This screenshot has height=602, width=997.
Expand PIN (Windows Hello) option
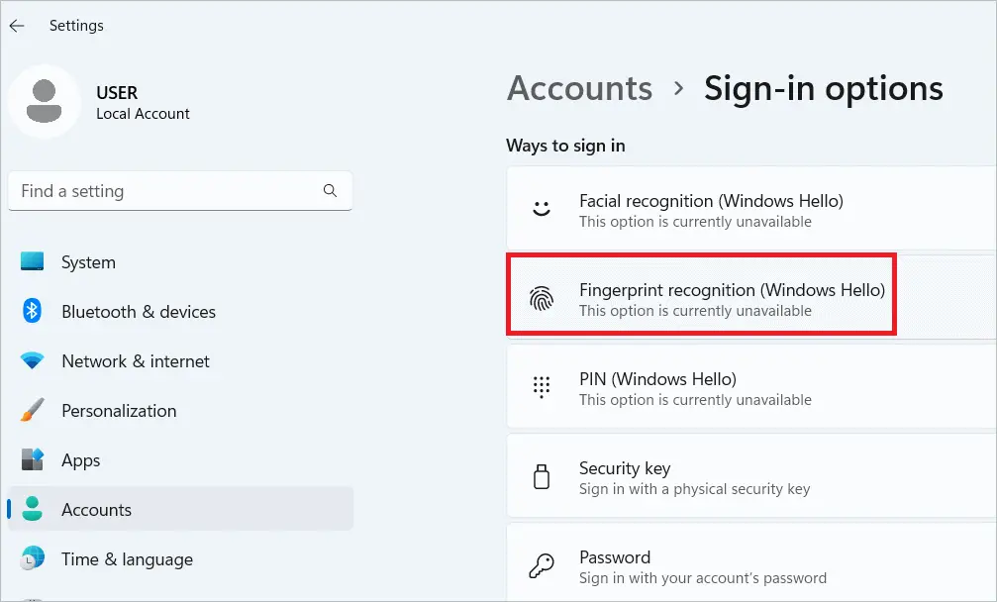(x=751, y=386)
